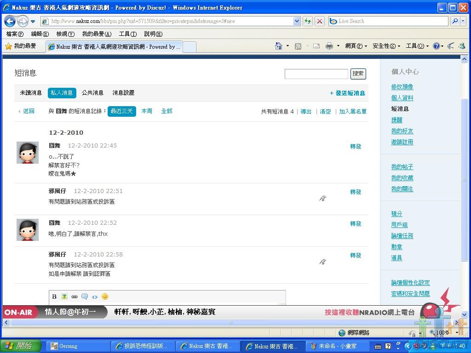
Task: Switch filter to 全部 messages
Action: tap(167, 111)
